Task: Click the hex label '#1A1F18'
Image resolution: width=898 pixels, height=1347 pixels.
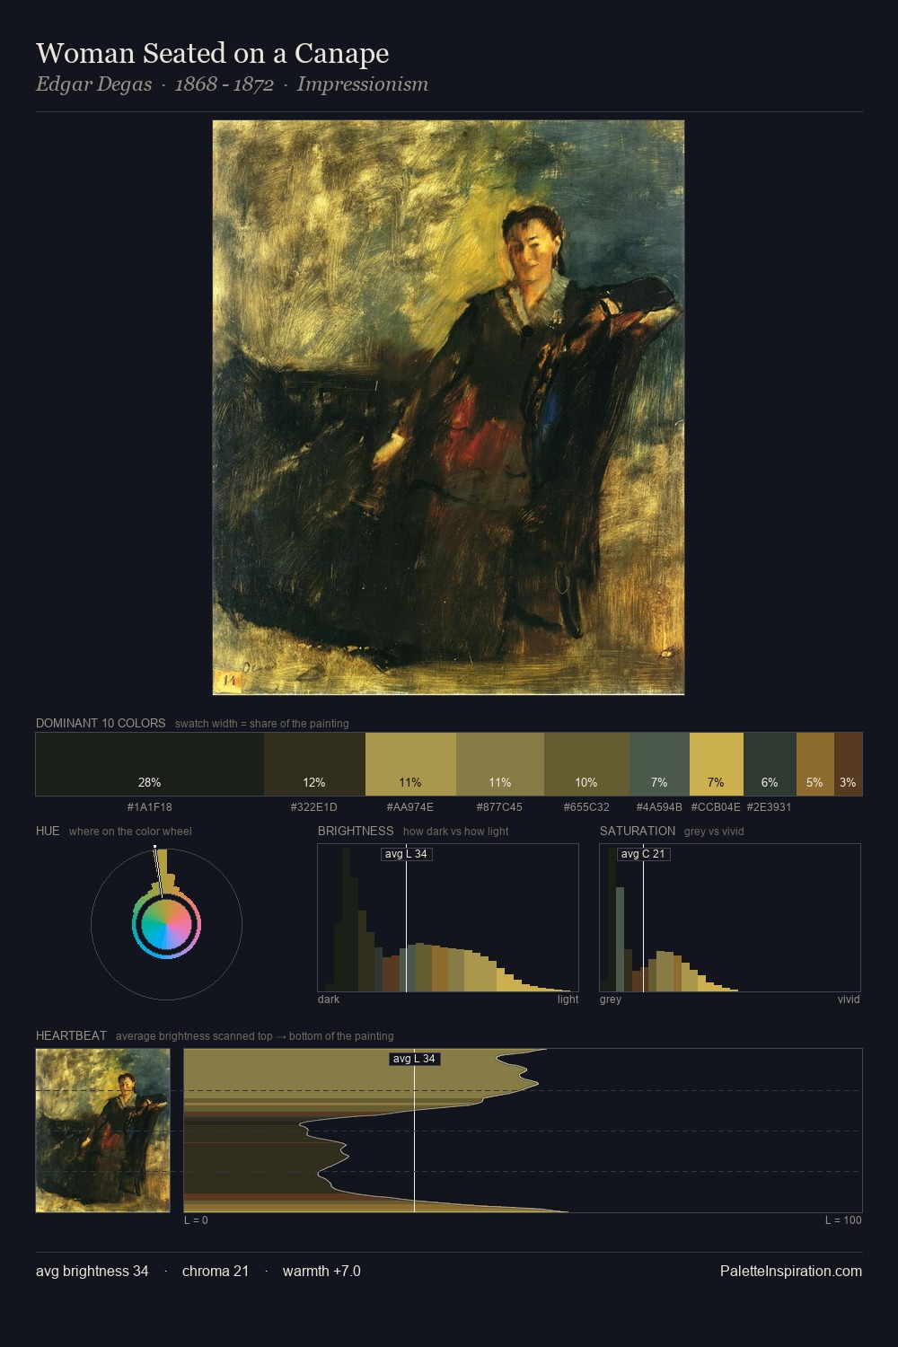Action: point(150,807)
